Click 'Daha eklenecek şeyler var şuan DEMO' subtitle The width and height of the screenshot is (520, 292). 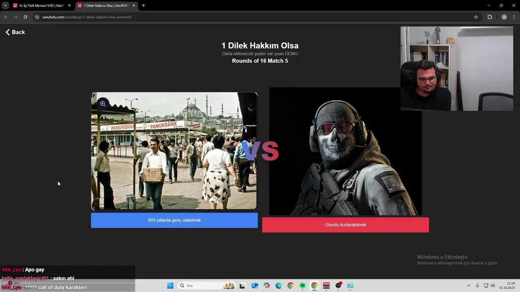pyautogui.click(x=260, y=54)
